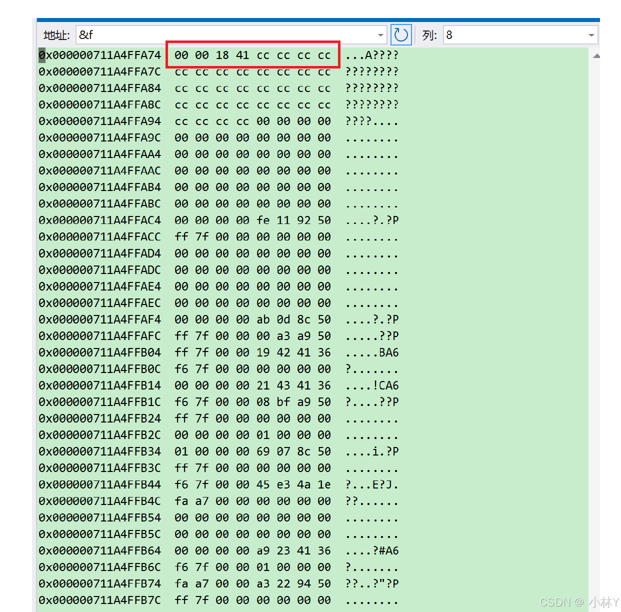Select address 0x000000711A4FFAC4

[x=100, y=220]
